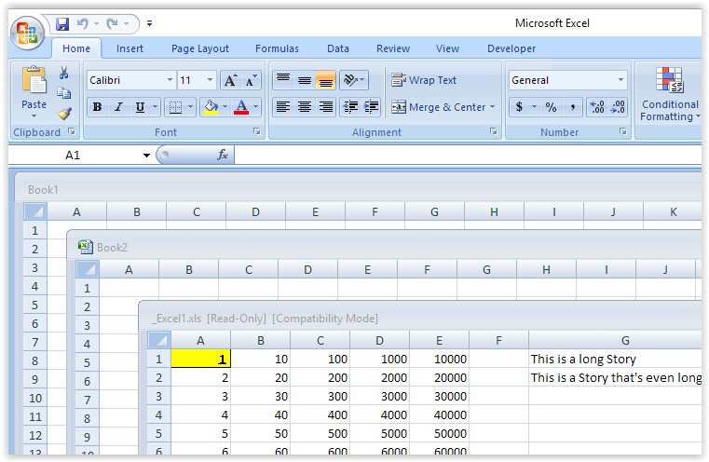This screenshot has height=462, width=709.
Task: Increase cell indent
Action: click(371, 107)
